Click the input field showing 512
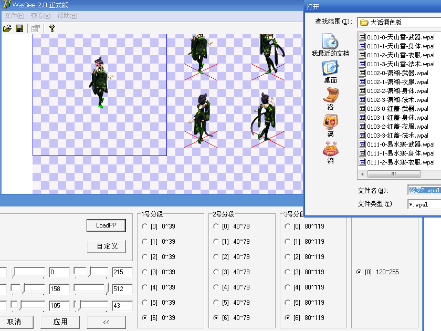The height and width of the screenshot is (331, 441). (122, 289)
